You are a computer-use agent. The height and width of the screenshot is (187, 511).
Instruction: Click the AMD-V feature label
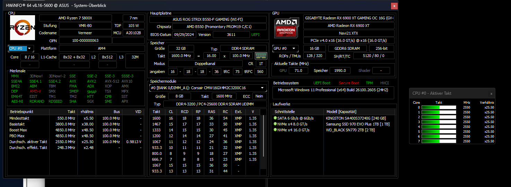point(35,92)
